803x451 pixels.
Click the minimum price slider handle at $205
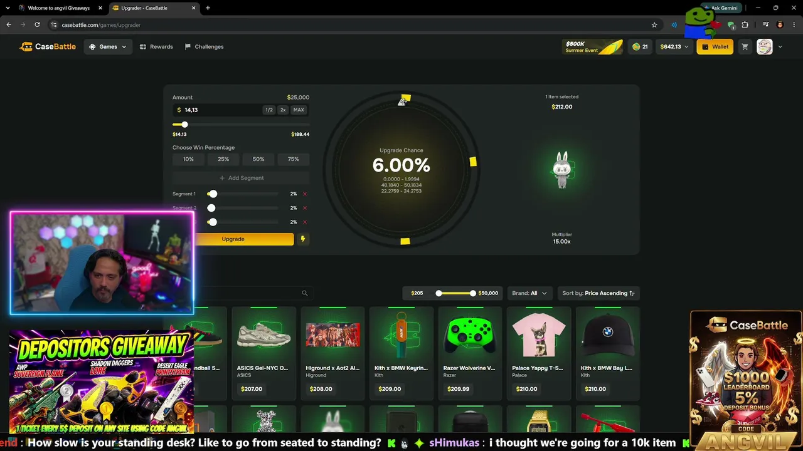click(439, 293)
